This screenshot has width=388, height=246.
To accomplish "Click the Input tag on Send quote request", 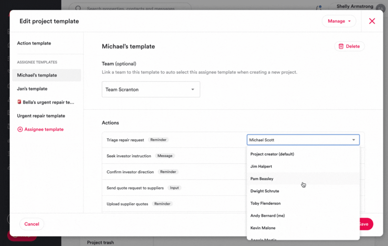I will coord(174,188).
